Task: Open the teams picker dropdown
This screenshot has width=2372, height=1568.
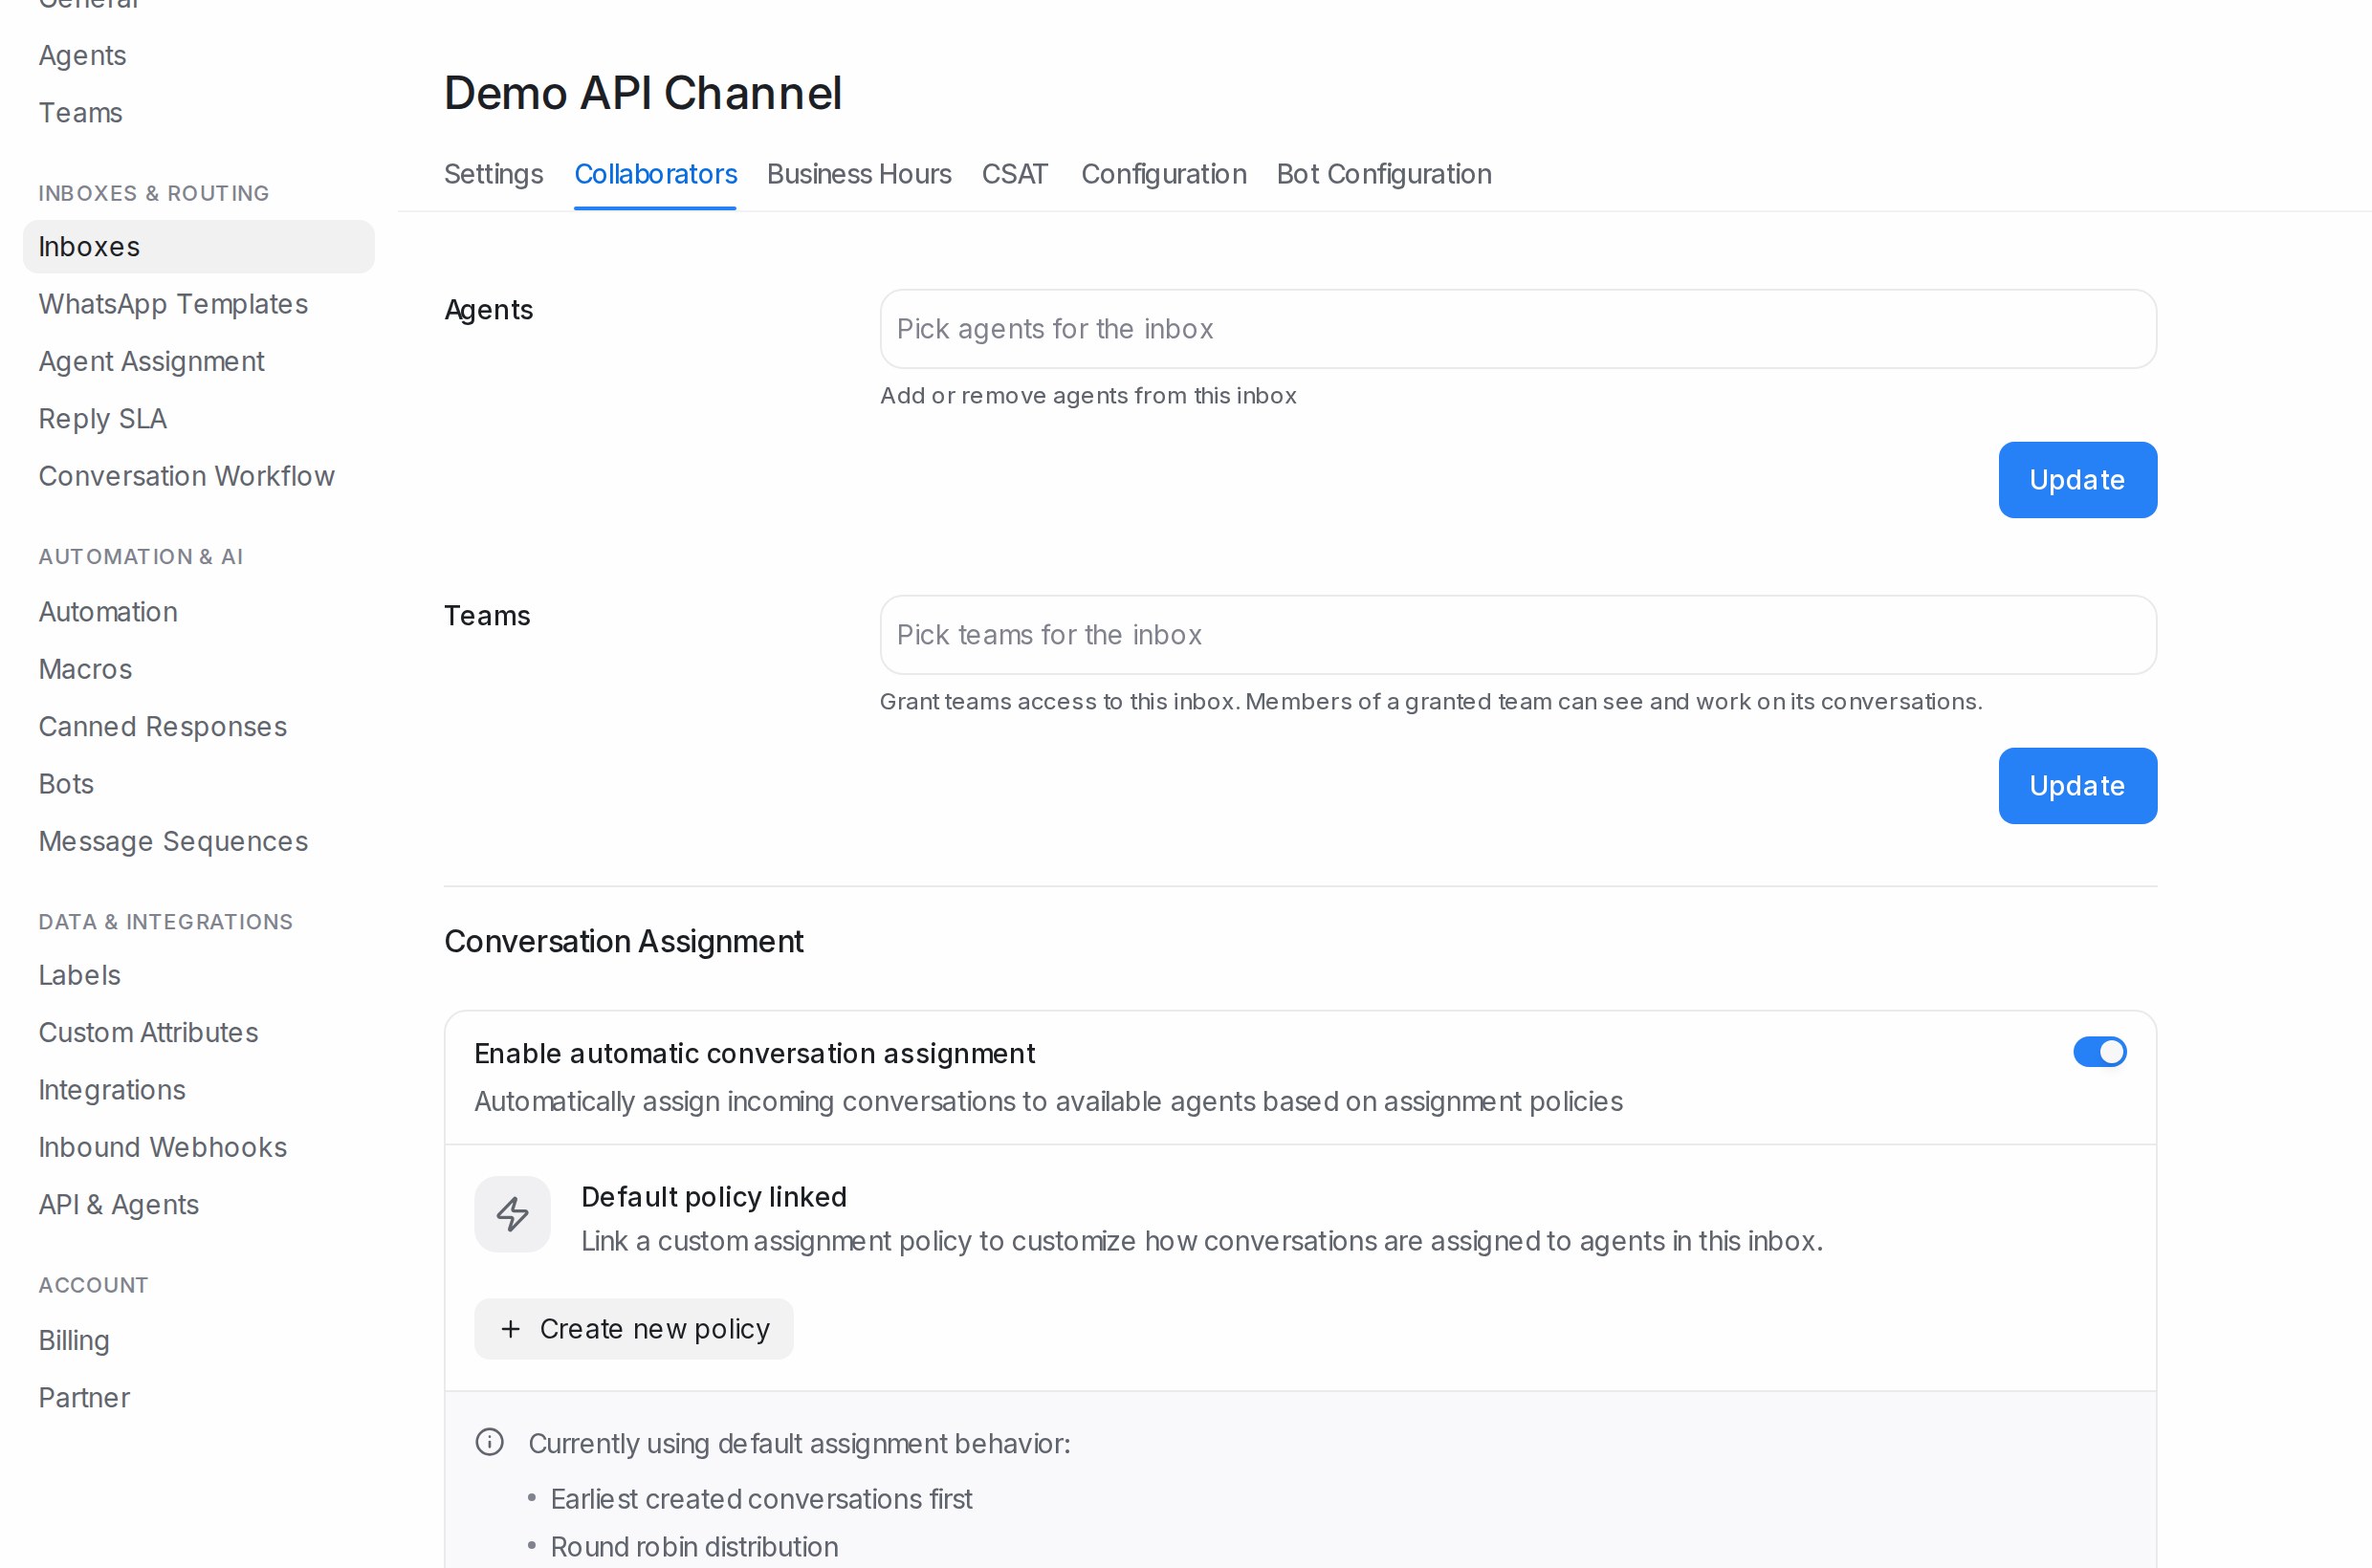Action: (1518, 635)
